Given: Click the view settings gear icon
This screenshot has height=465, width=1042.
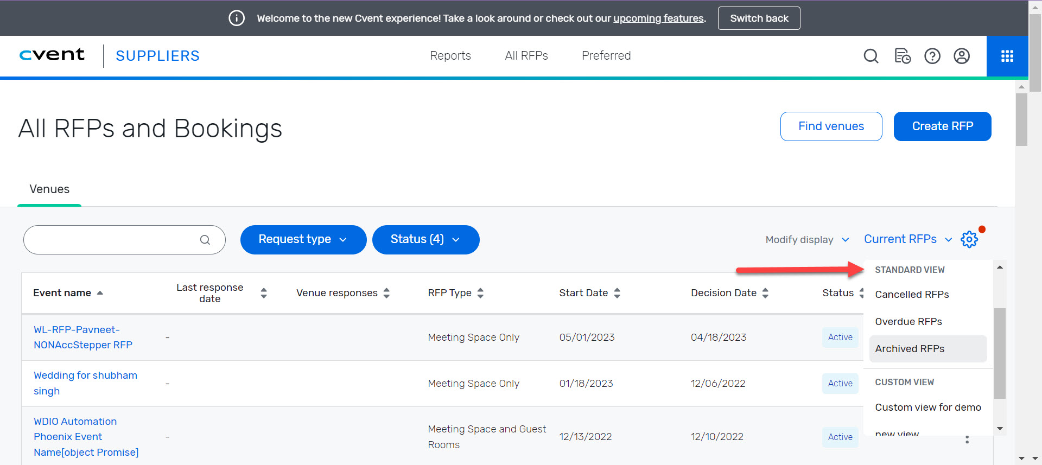Looking at the screenshot, I should (x=969, y=239).
